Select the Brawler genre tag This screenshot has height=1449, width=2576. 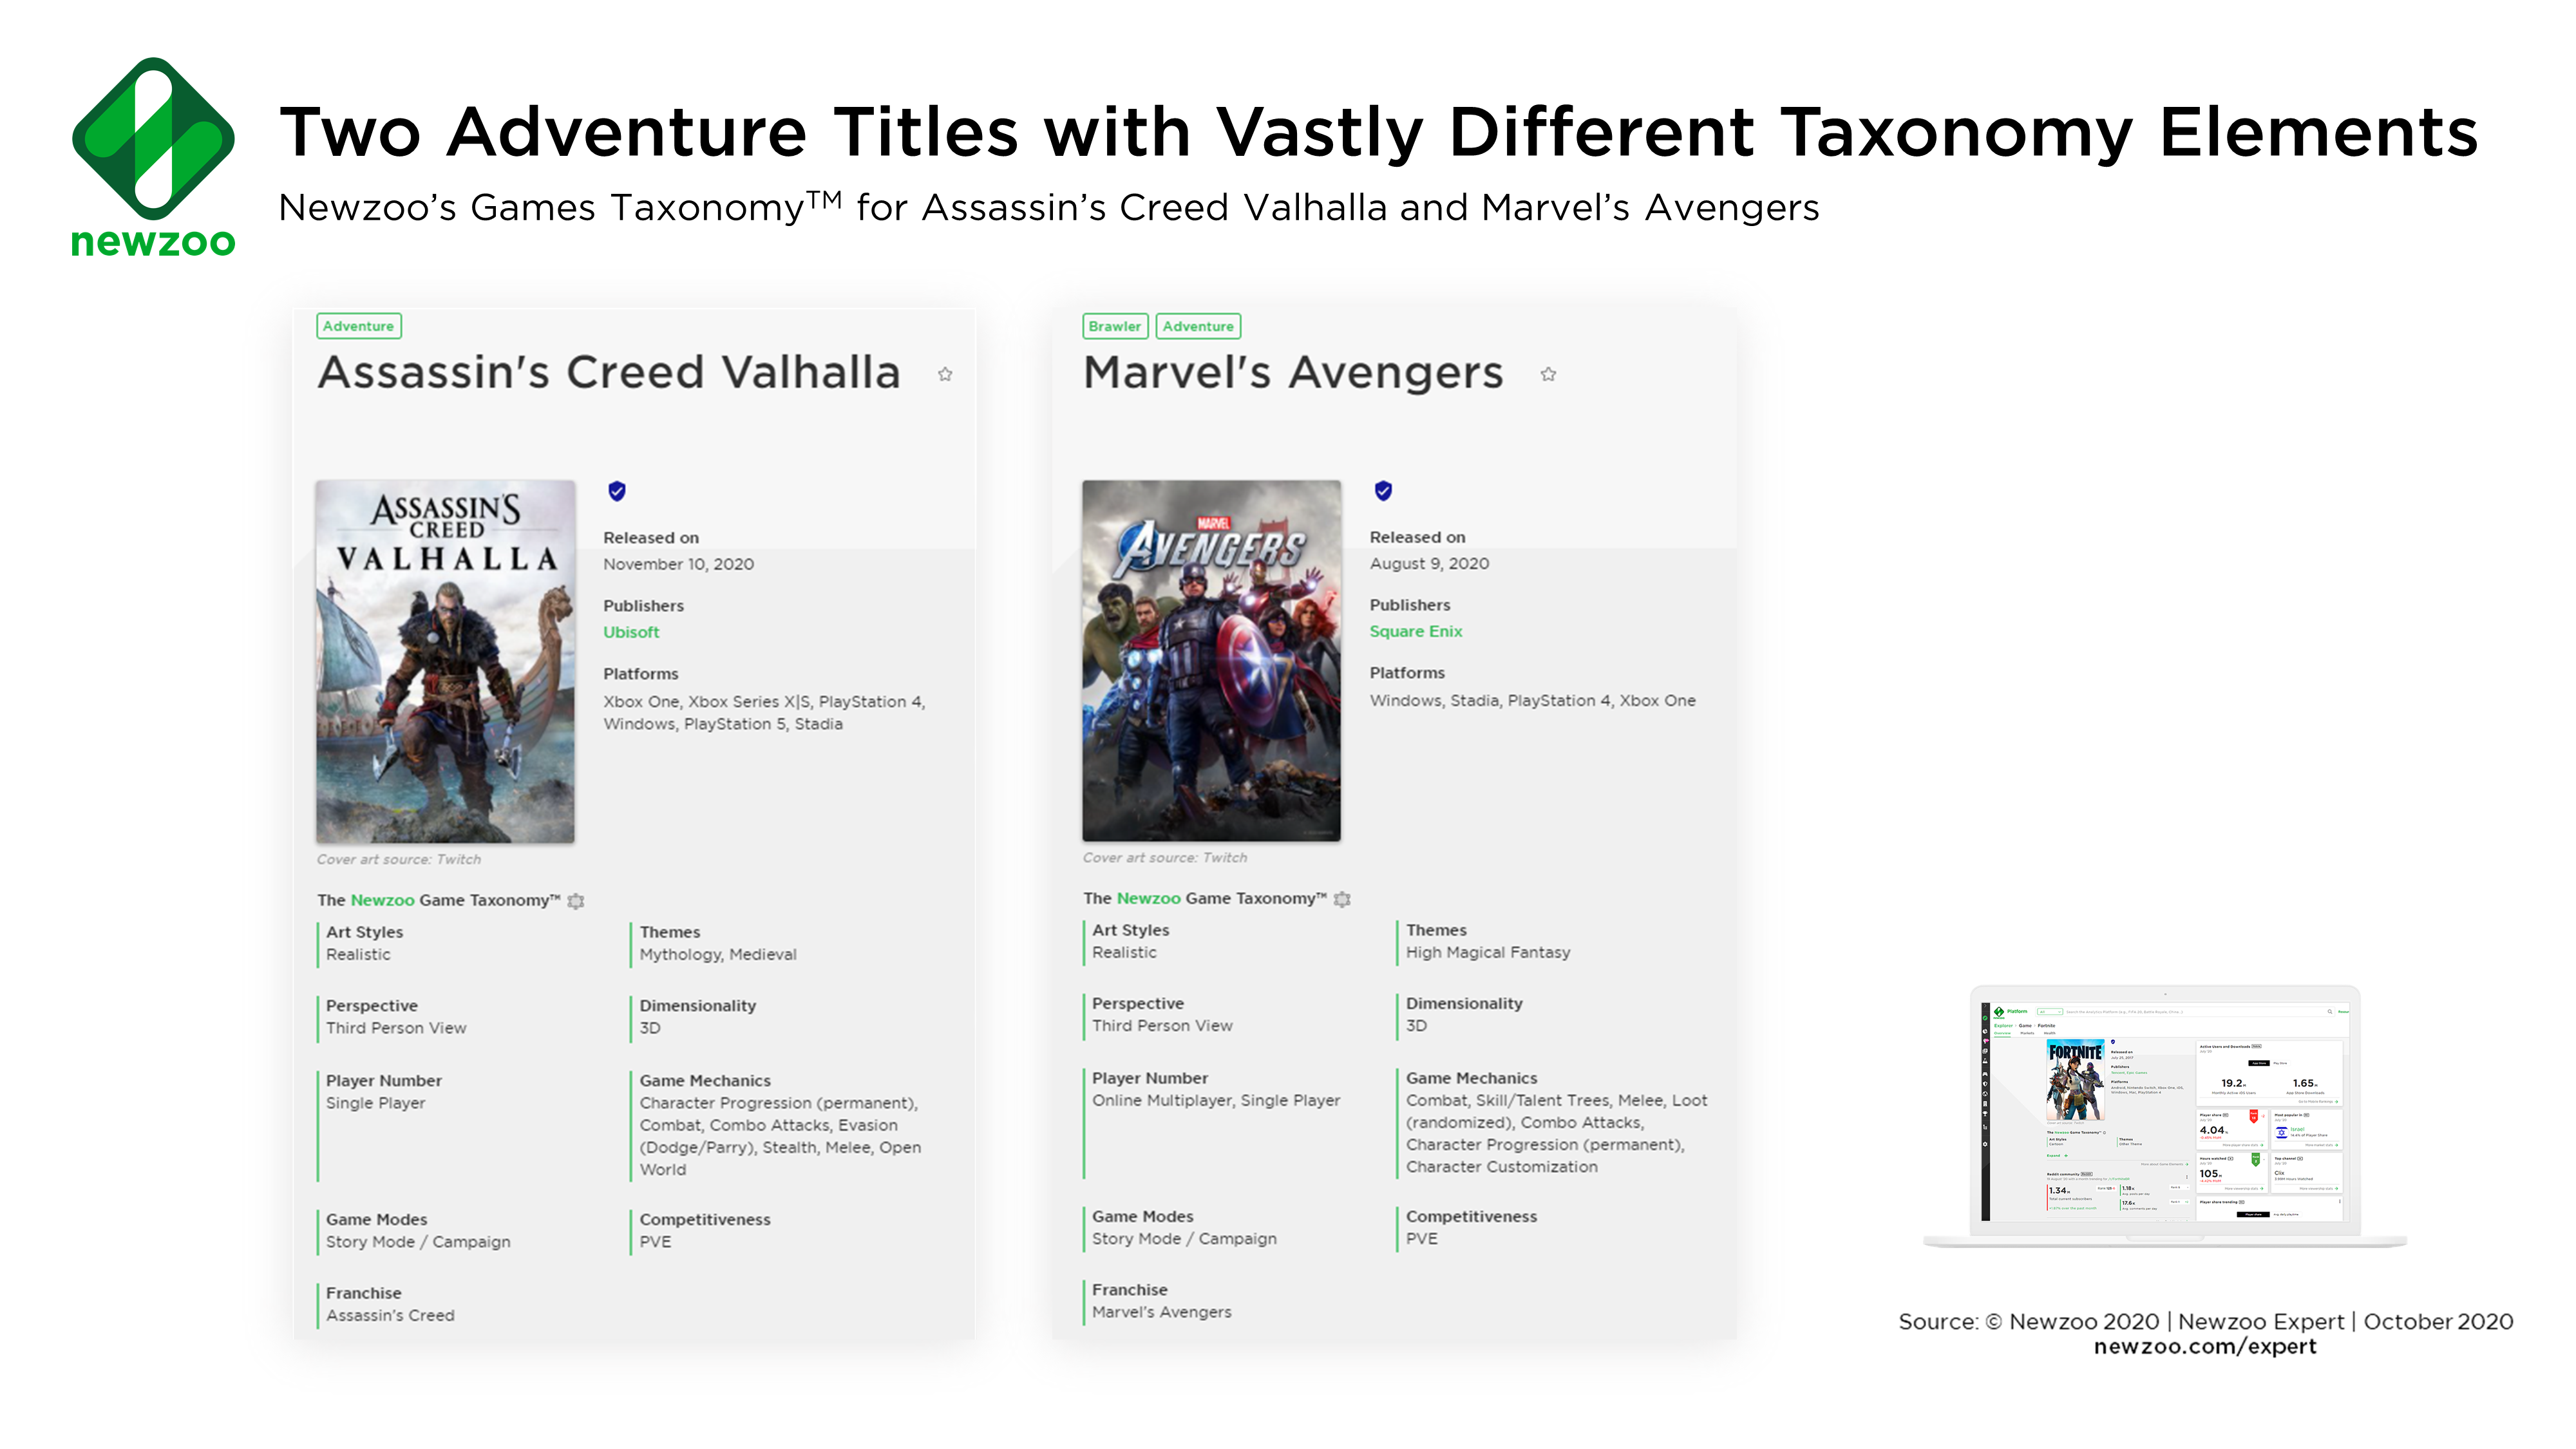[1115, 326]
